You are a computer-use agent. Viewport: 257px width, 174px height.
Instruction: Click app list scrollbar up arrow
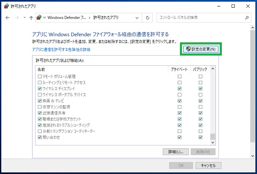pyautogui.click(x=212, y=69)
